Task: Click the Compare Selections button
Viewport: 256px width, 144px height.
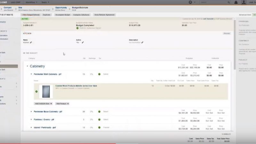Action: point(81,15)
